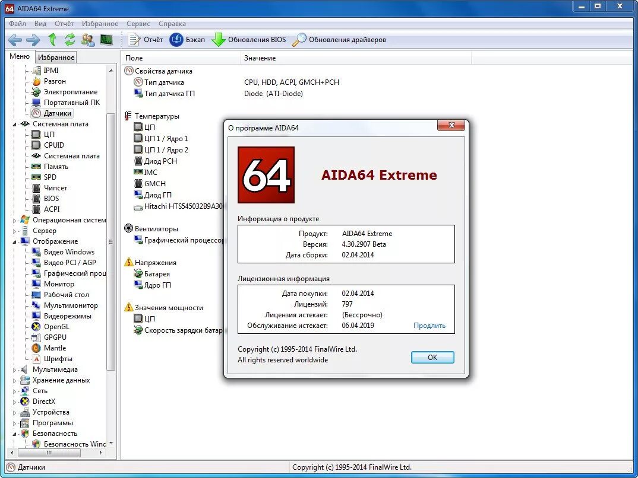Image resolution: width=638 pixels, height=478 pixels.
Task: Switch to the Избранное tab in sidebar
Action: click(56, 58)
